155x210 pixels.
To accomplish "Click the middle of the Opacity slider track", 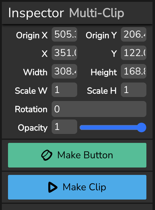I will click(x=113, y=127).
